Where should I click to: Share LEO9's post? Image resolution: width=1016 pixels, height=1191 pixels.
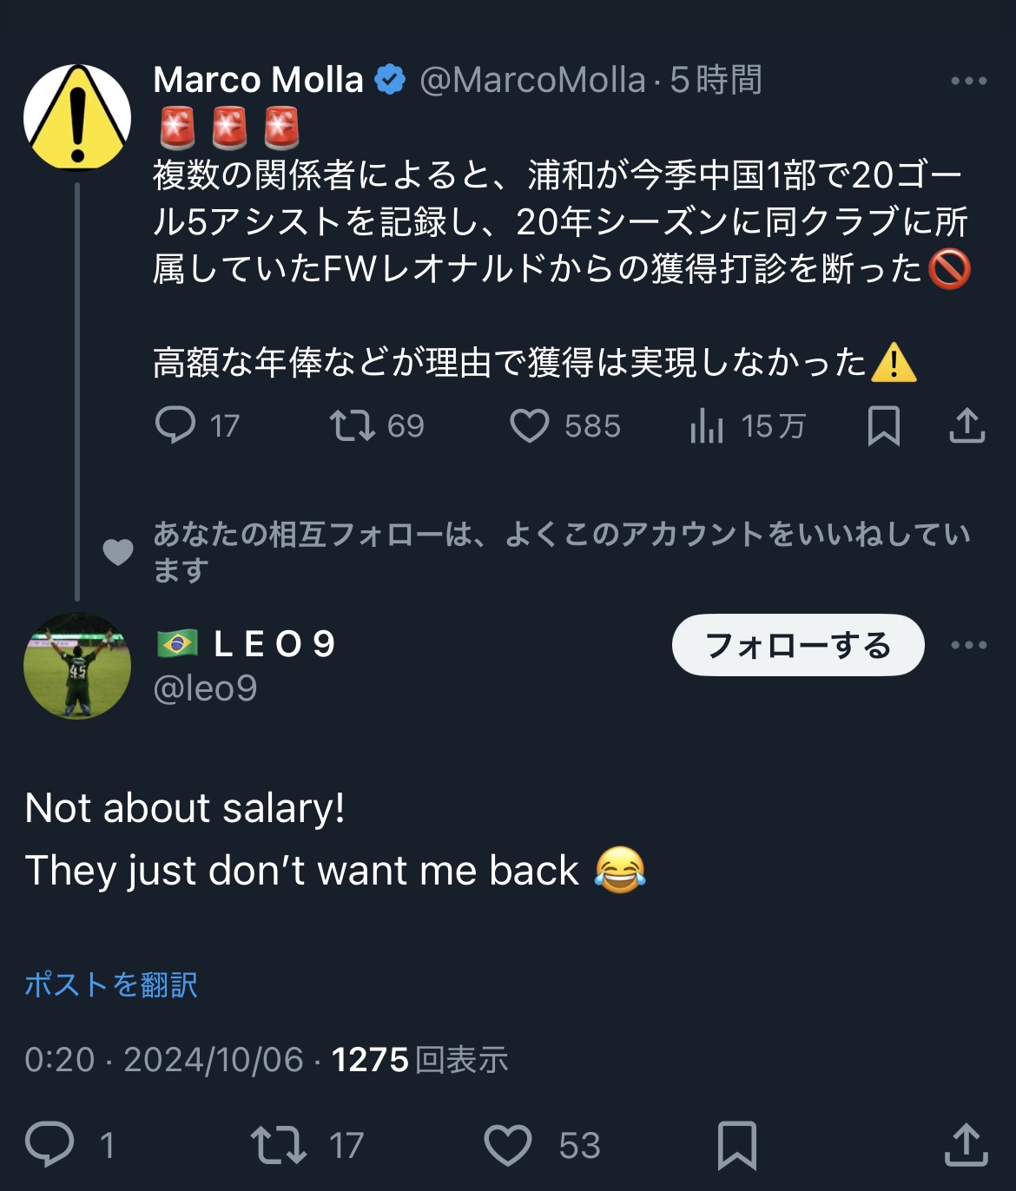966,1144
